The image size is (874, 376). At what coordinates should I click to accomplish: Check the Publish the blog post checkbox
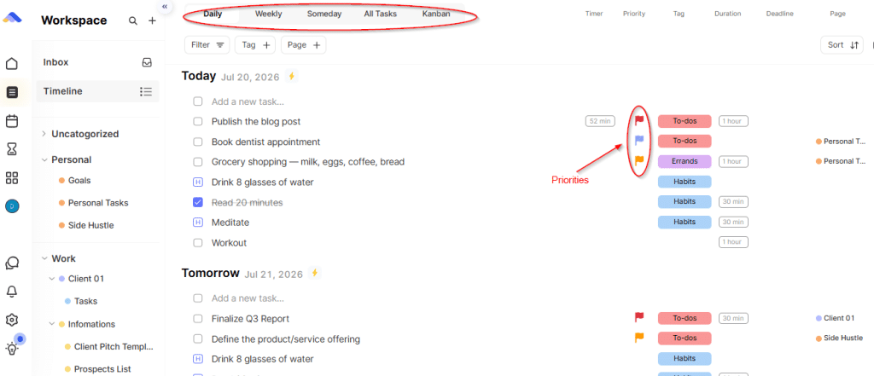198,121
